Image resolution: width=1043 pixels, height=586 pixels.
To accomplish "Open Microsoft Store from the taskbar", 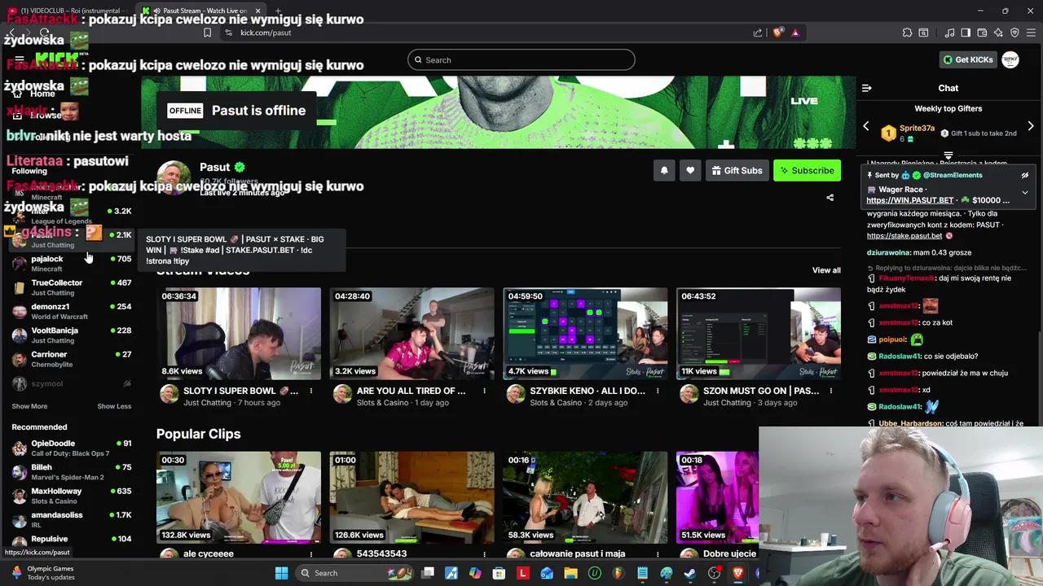I will 499,573.
